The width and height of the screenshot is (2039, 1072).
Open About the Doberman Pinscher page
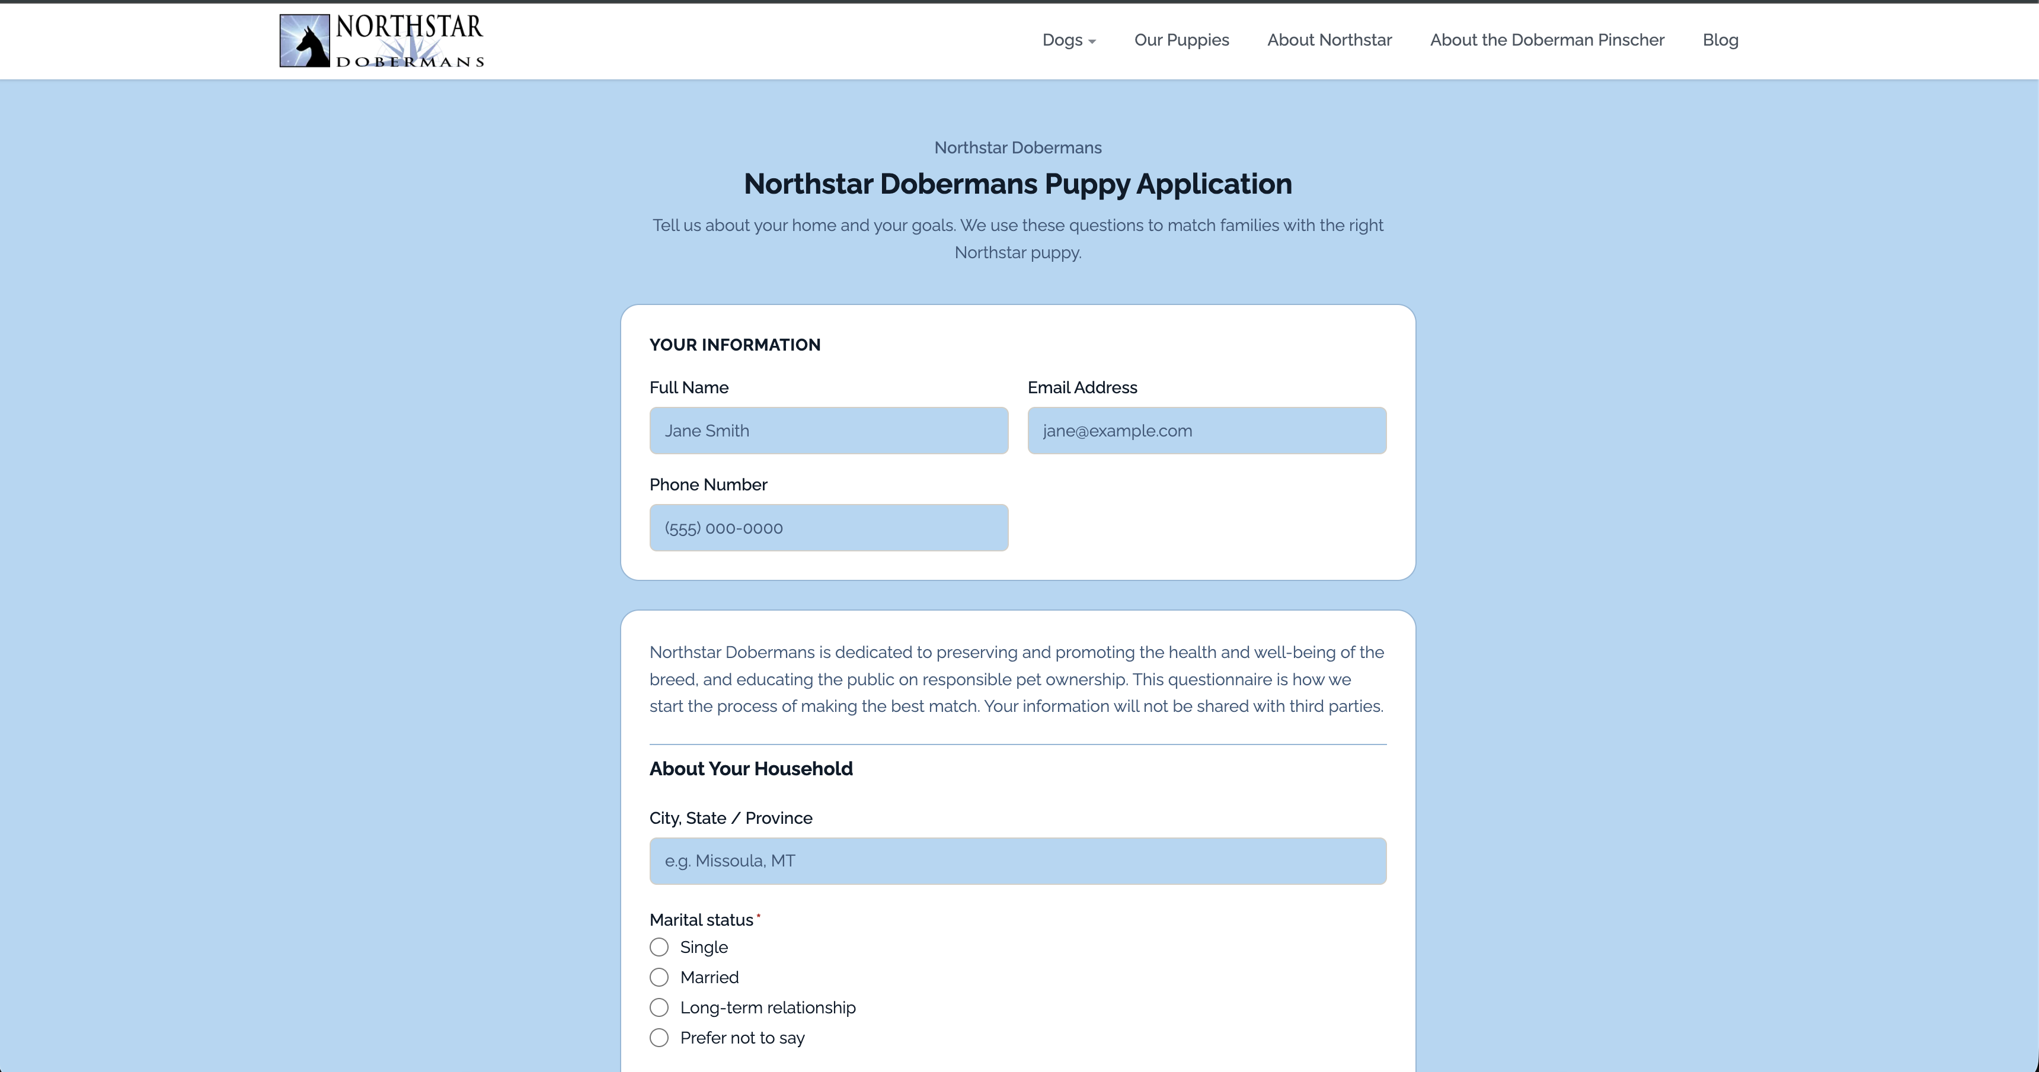[1546, 40]
